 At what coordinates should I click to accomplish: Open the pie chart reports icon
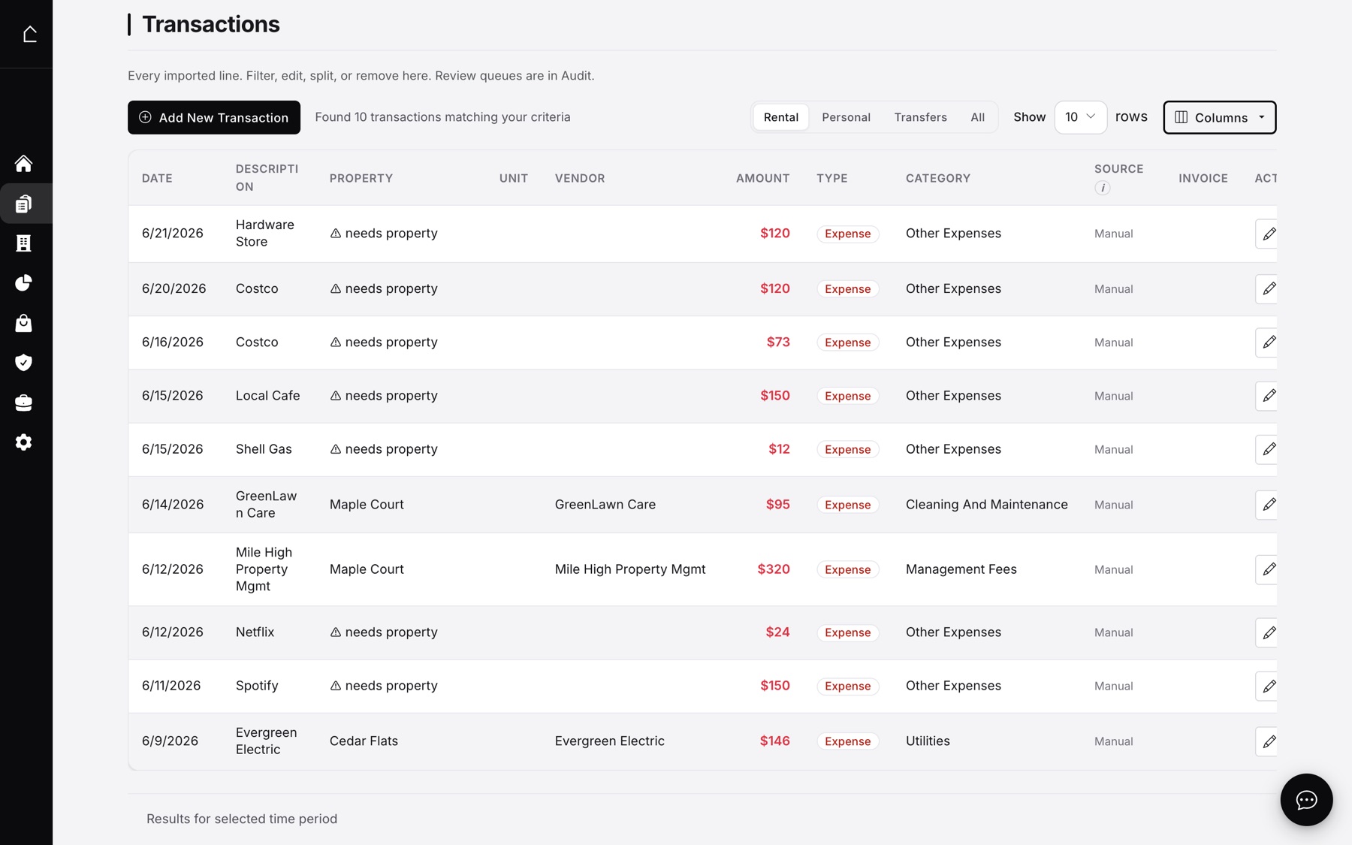23,283
